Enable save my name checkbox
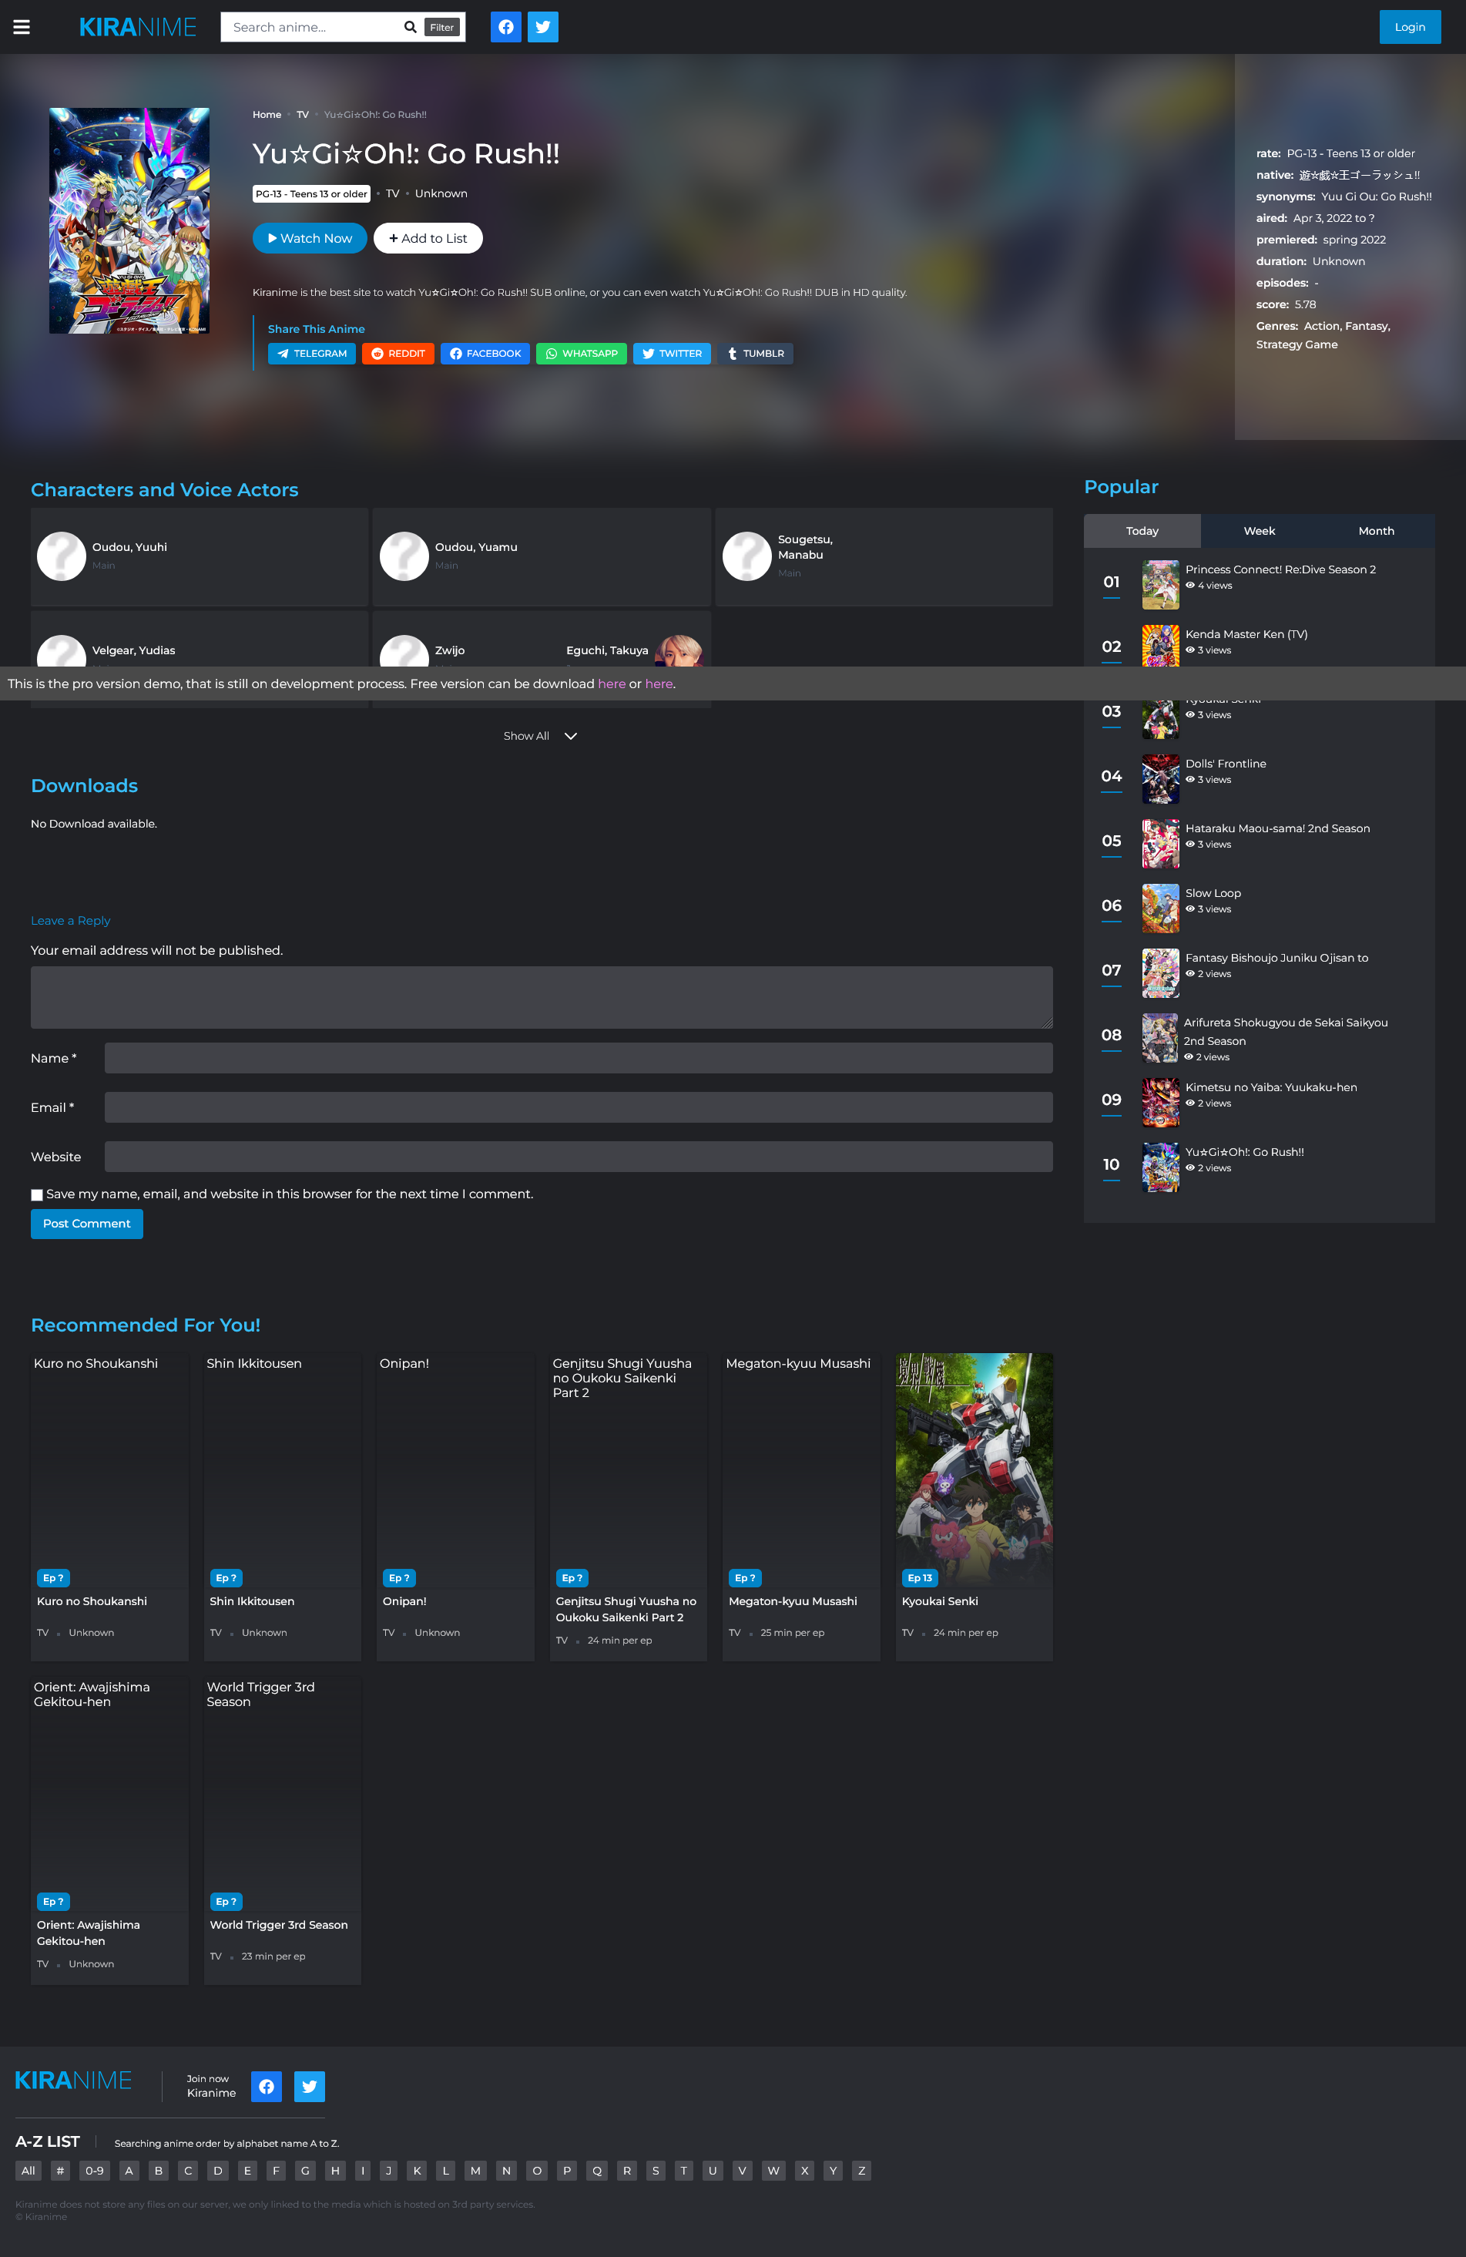Image resolution: width=1466 pixels, height=2257 pixels. pyautogui.click(x=37, y=1195)
